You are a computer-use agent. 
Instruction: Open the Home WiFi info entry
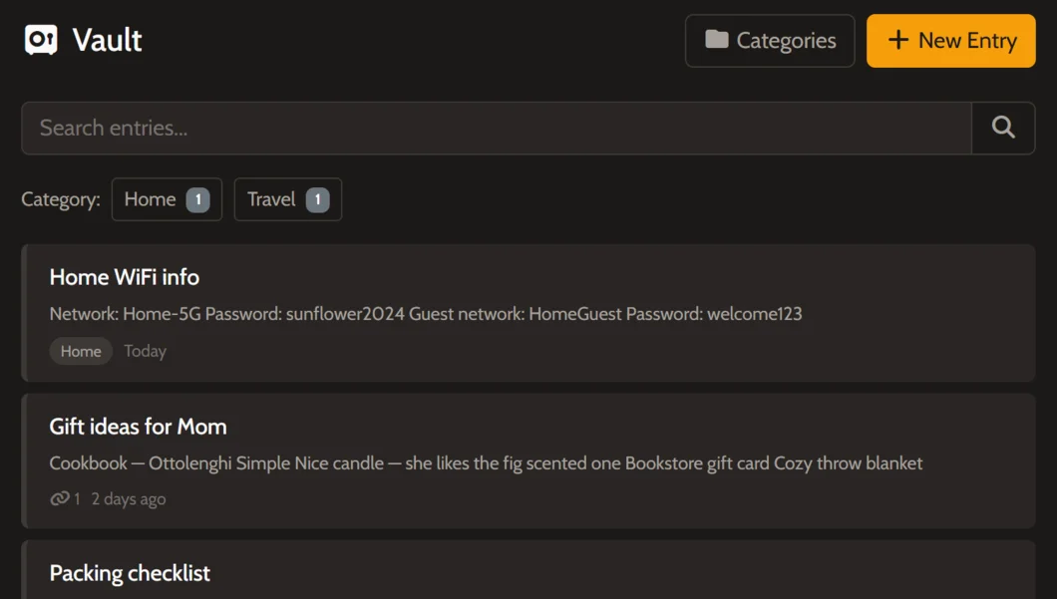click(x=125, y=277)
